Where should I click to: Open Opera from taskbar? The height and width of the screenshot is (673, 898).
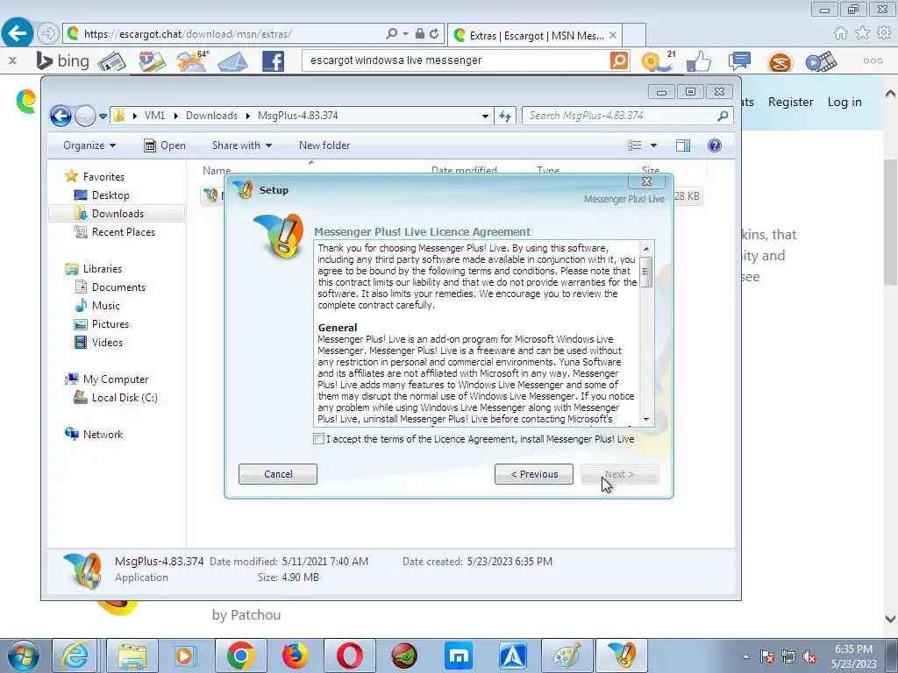click(x=349, y=655)
